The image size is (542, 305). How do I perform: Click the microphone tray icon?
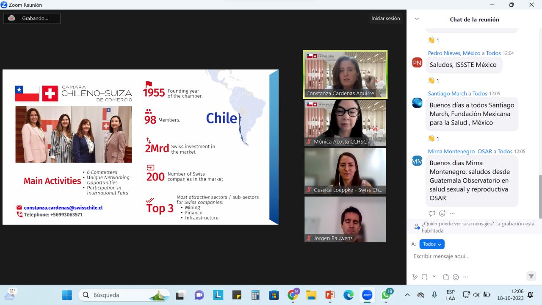coord(434,295)
